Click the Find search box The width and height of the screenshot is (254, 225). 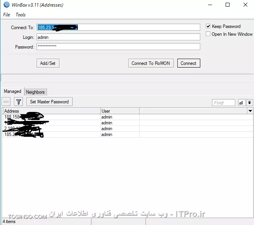coord(223,103)
